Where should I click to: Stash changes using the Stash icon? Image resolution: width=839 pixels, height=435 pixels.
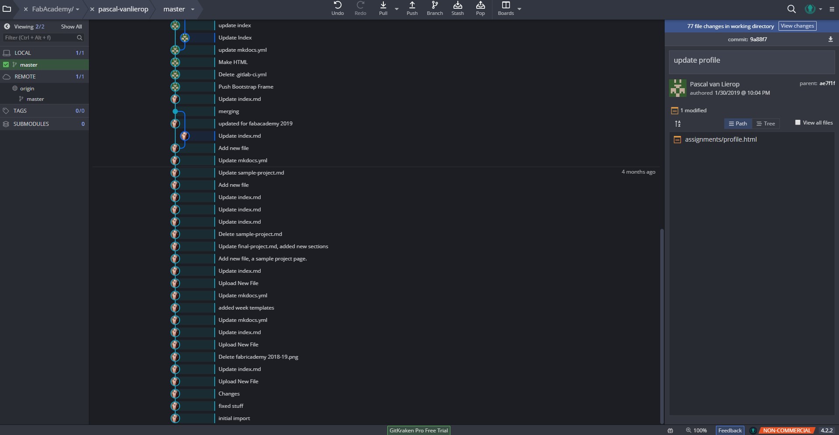pos(457,6)
